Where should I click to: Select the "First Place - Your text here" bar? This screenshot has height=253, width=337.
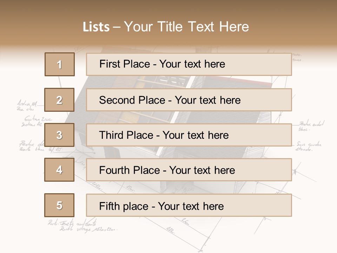[189, 64]
